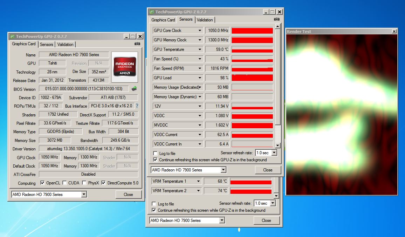The image size is (405, 237).
Task: Open the GPU Memory Clock sensor dropdown
Action: pos(200,40)
